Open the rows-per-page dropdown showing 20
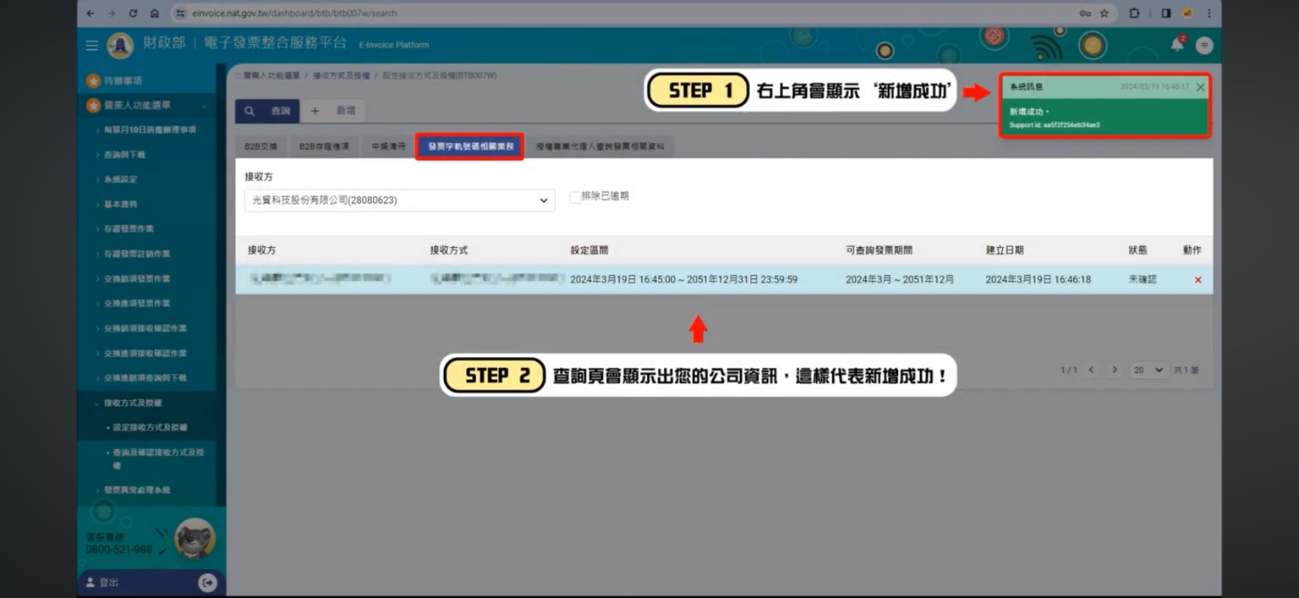This screenshot has width=1299, height=598. 1149,370
